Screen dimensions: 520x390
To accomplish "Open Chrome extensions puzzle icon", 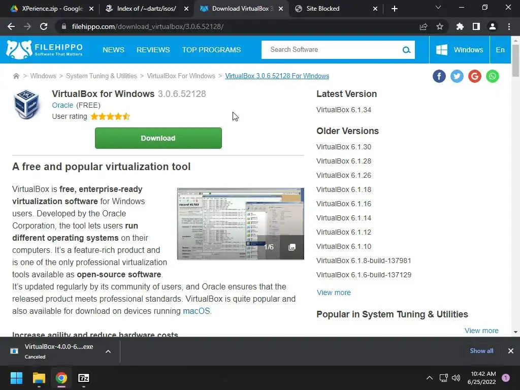I will tap(460, 26).
